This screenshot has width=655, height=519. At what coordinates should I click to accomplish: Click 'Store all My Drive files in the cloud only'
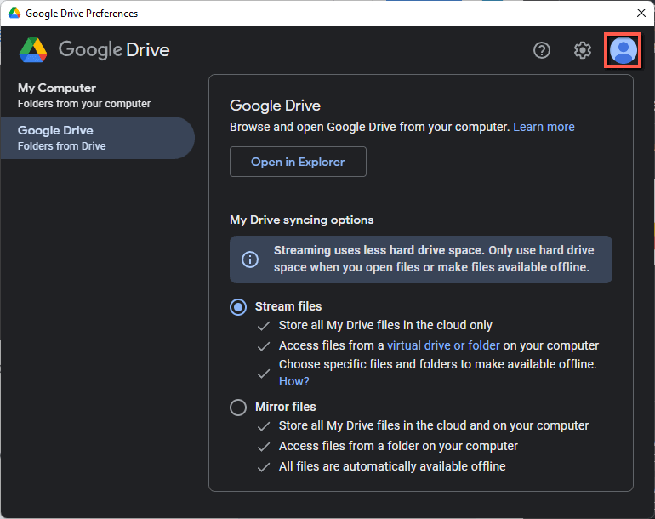pyautogui.click(x=385, y=325)
